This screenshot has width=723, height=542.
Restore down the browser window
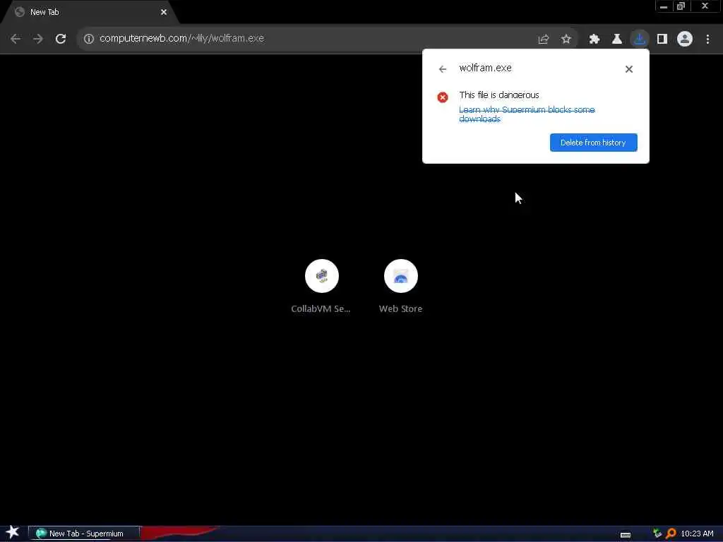tap(681, 6)
